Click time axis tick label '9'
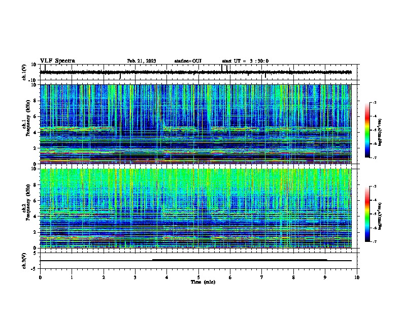The width and height of the screenshot is (402, 311). coord(325,277)
